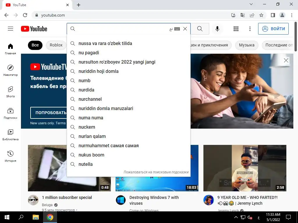298x223 pixels.
Task: Choose suggestion nurdida
Action: pyautogui.click(x=128, y=90)
